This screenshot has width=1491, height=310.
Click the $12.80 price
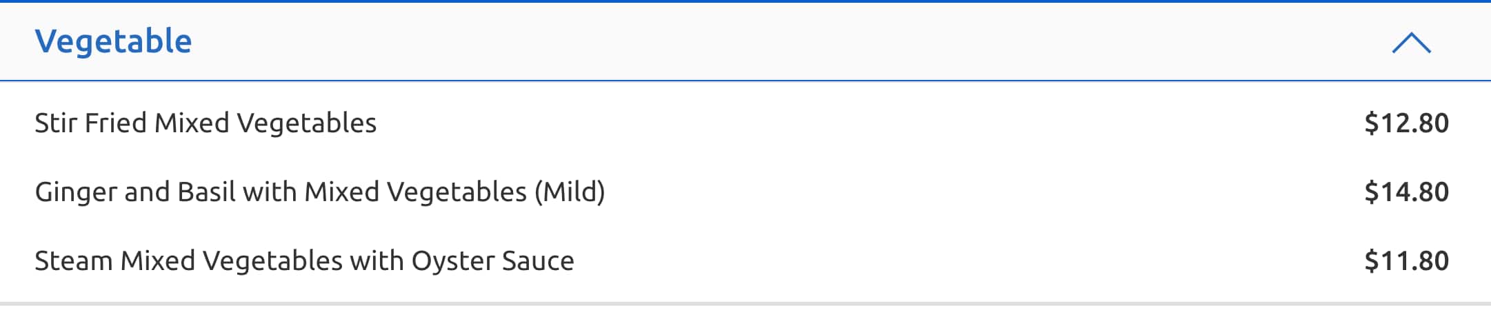click(x=1406, y=123)
